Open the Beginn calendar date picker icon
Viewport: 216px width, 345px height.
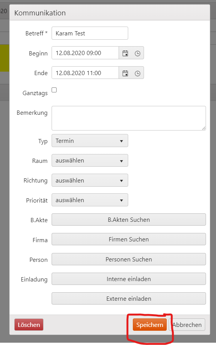point(125,53)
